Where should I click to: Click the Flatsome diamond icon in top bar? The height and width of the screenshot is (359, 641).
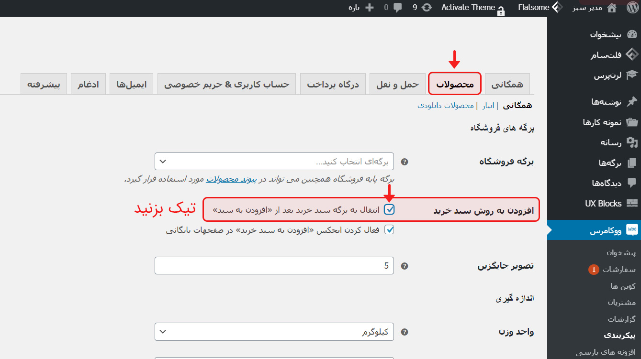558,7
